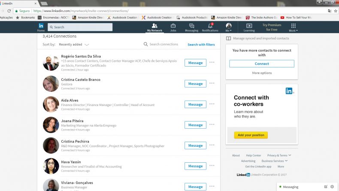
Task: Message Hava Yassin
Action: (195, 166)
